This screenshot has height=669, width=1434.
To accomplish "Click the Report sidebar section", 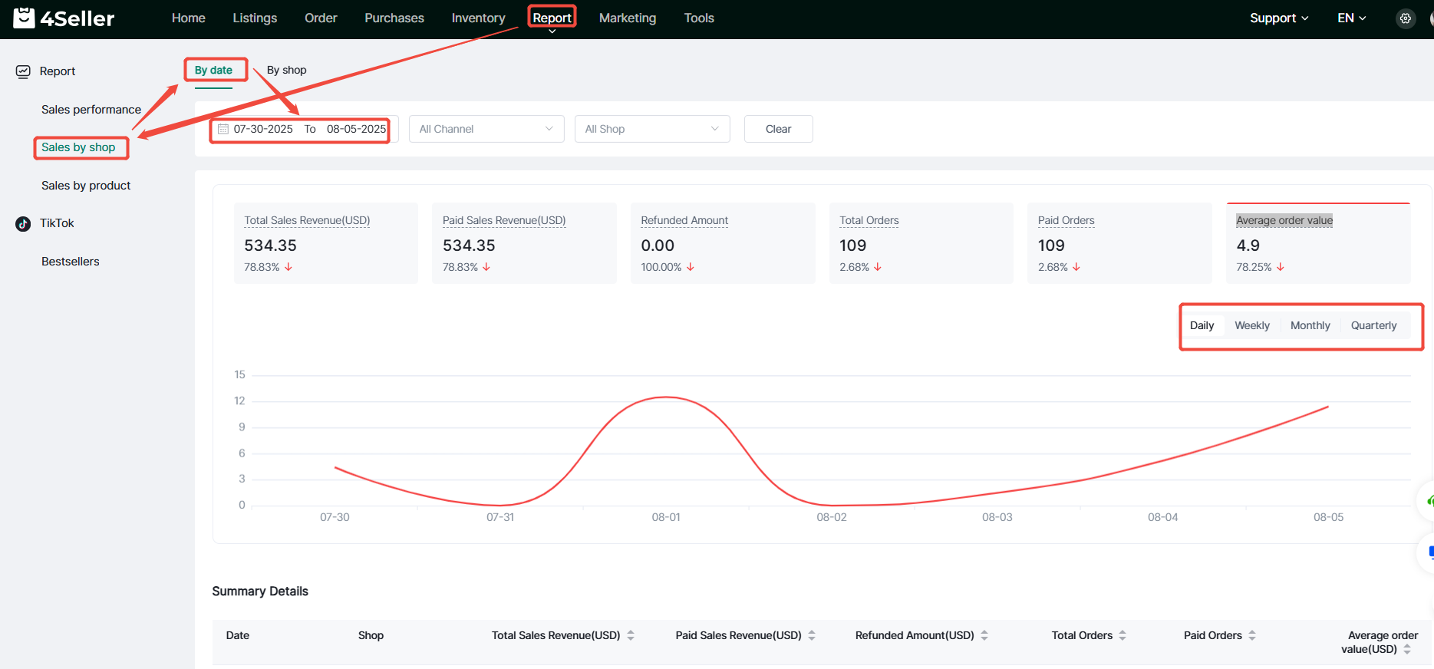I will coord(58,71).
